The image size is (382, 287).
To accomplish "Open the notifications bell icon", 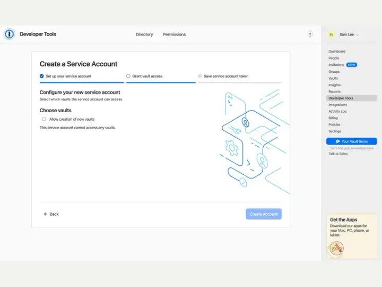I will tap(310, 34).
